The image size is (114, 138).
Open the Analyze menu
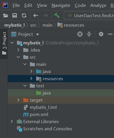coord(98,5)
